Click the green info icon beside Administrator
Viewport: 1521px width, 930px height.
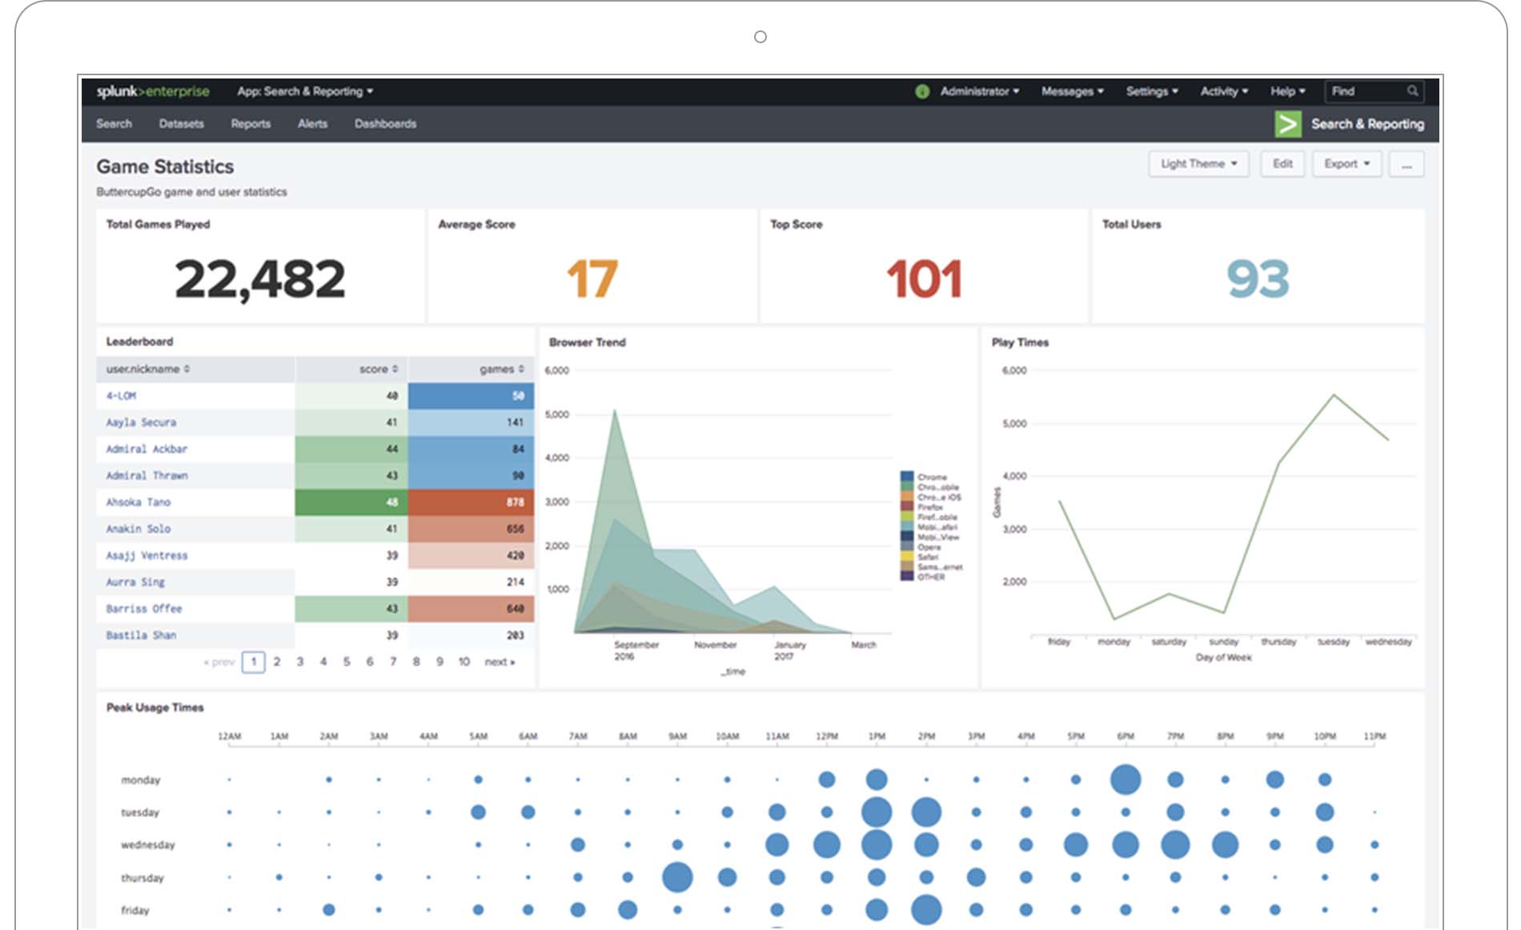922,91
